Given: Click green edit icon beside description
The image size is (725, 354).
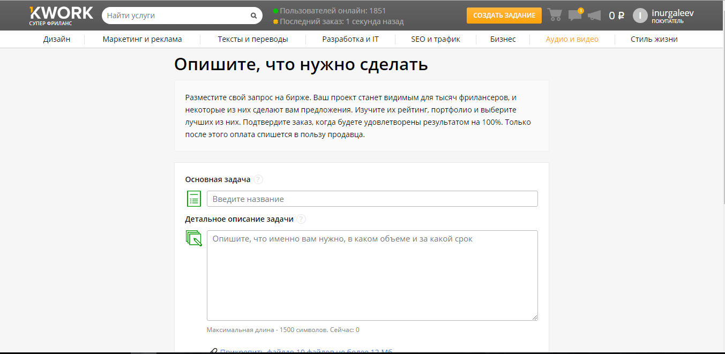Looking at the screenshot, I should pos(194,238).
